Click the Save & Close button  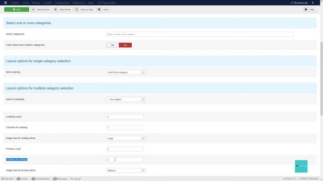tap(41, 10)
